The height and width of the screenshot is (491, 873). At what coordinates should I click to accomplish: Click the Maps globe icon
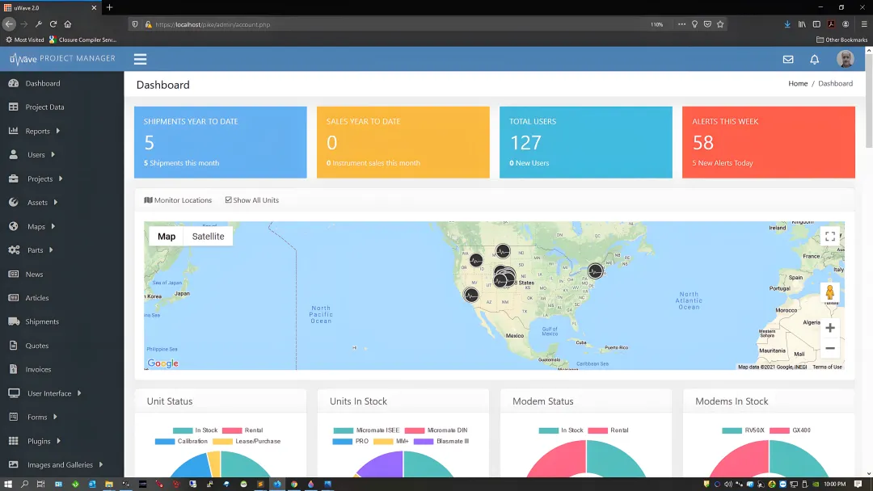pos(14,226)
